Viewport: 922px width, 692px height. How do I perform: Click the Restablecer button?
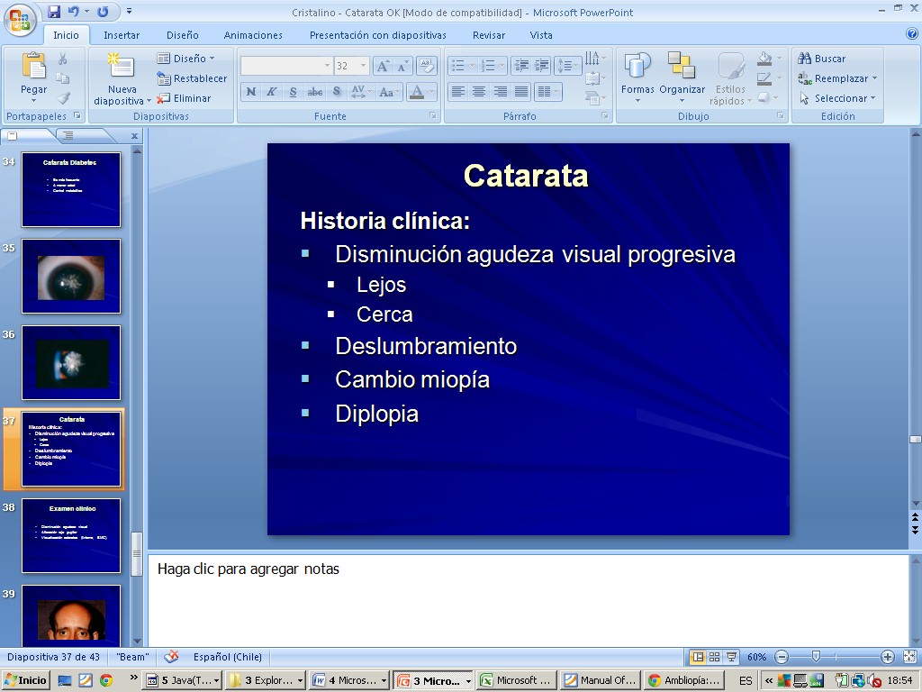point(192,78)
